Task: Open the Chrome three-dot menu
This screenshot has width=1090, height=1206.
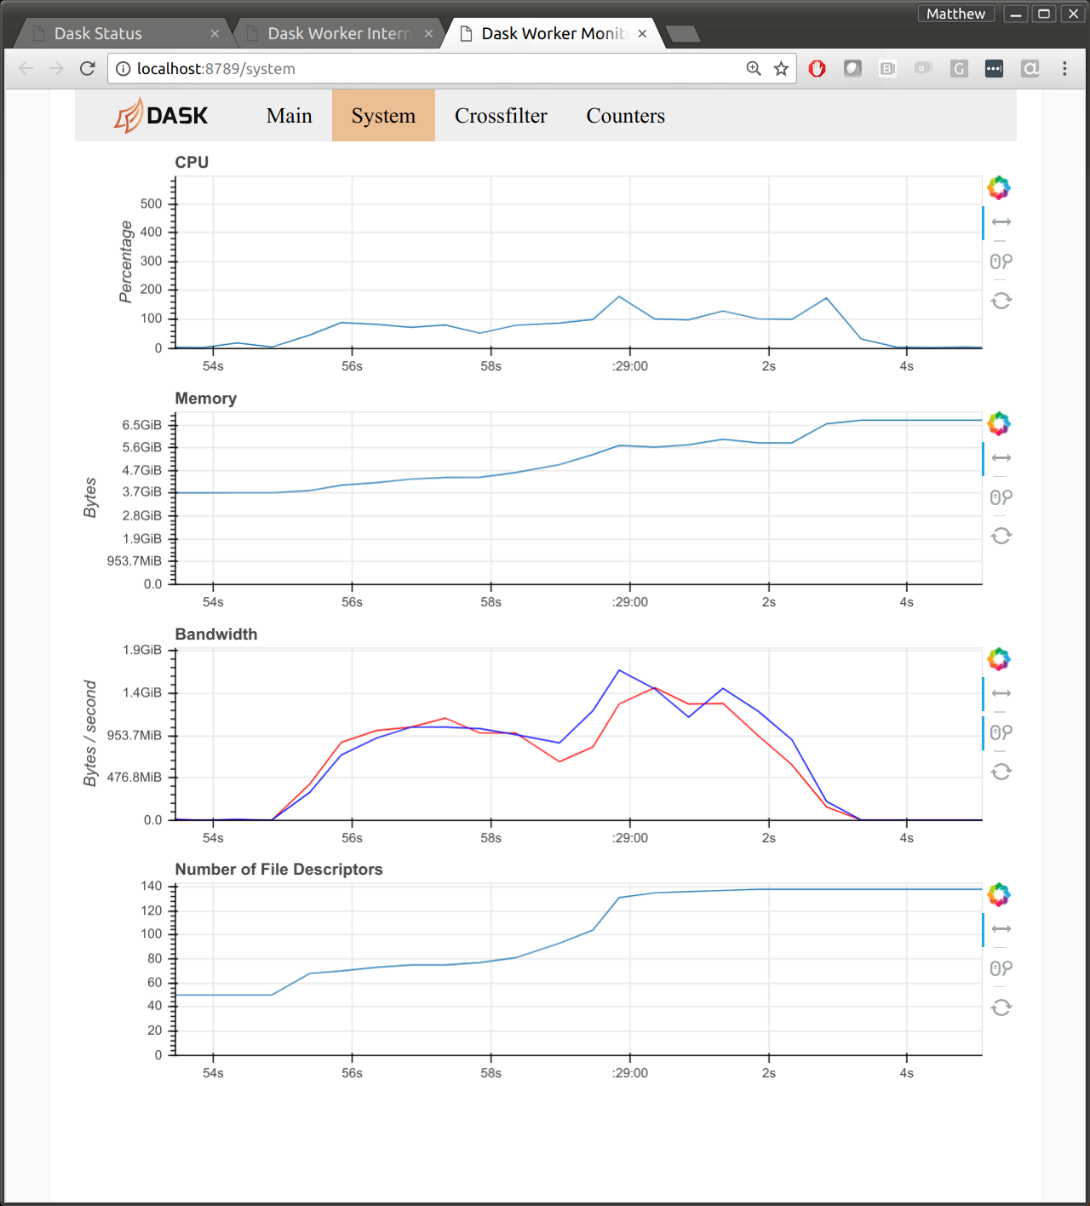Action: (x=1064, y=69)
